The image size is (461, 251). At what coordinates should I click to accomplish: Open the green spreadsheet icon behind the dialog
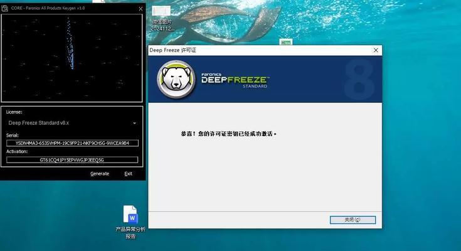(x=286, y=42)
